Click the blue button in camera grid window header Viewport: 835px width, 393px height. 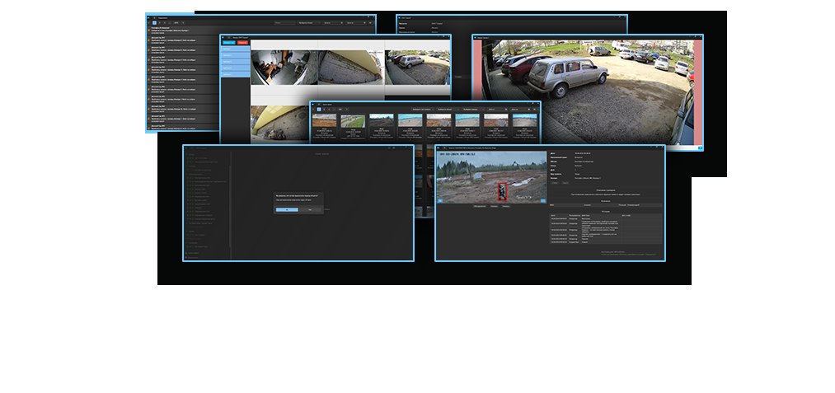click(x=229, y=42)
